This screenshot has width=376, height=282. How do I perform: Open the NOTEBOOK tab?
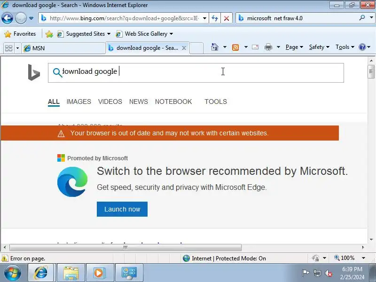(x=173, y=102)
